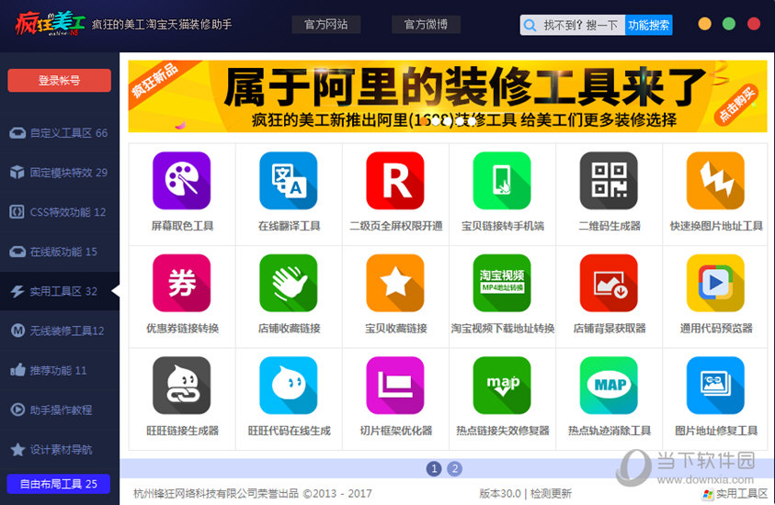Viewport: 775px width, 505px height.
Task: Open 助手操作教程 in sidebar
Action: [x=60, y=410]
